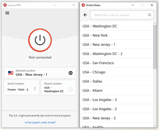Viewport: 159px width, 130px height.
Task: Go back with the left arrow
Action: 85,15
